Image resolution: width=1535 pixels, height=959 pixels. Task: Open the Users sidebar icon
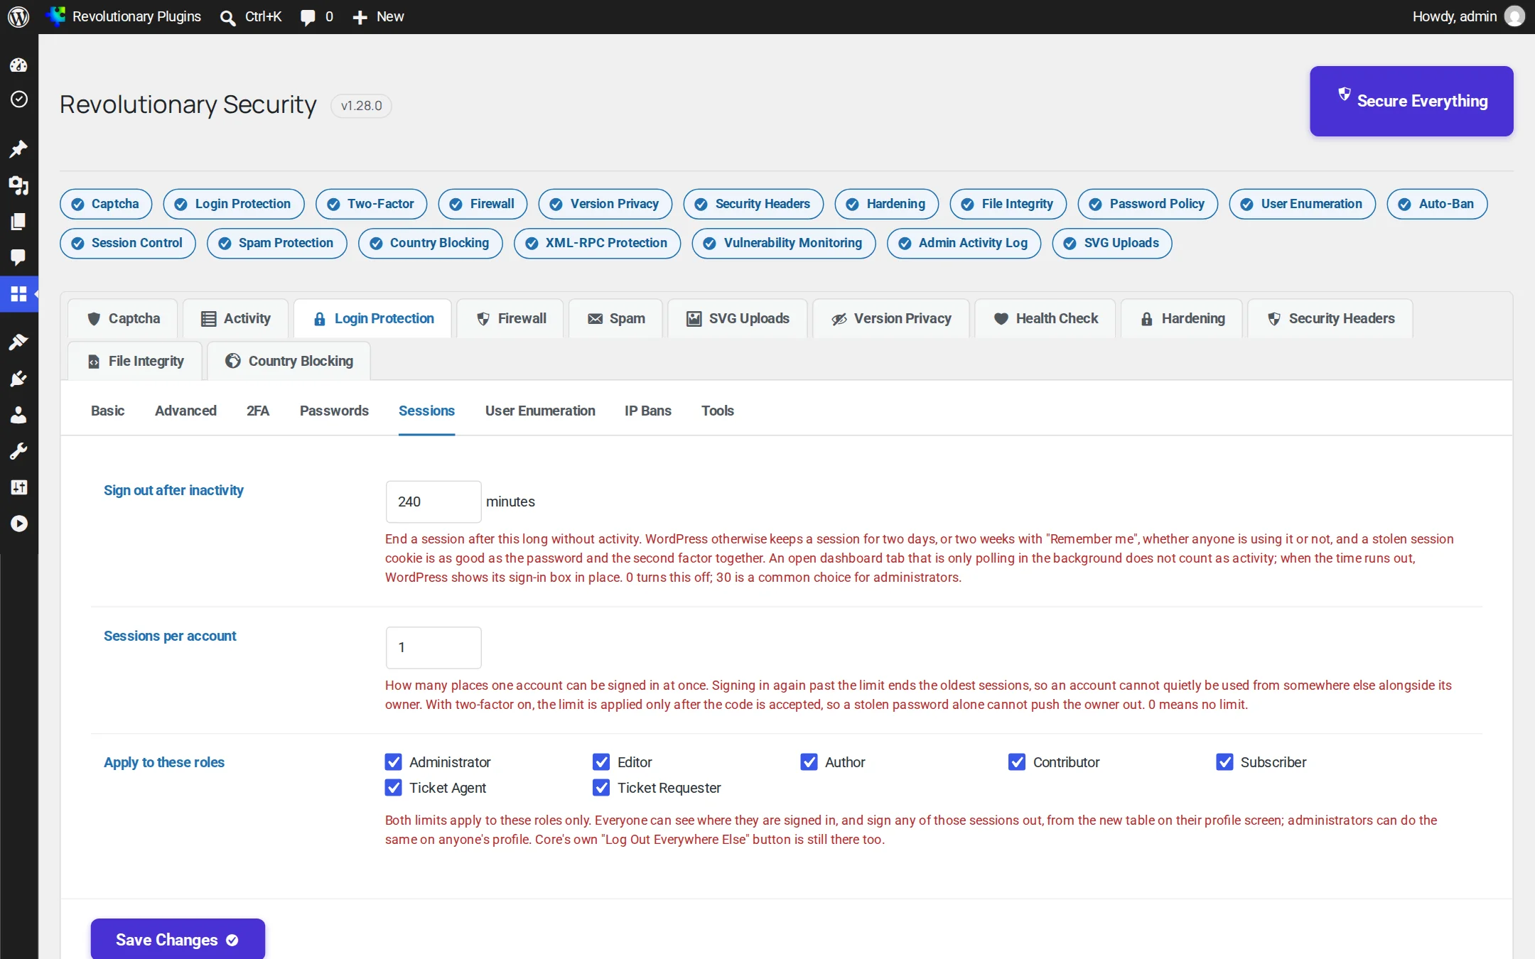click(x=18, y=415)
